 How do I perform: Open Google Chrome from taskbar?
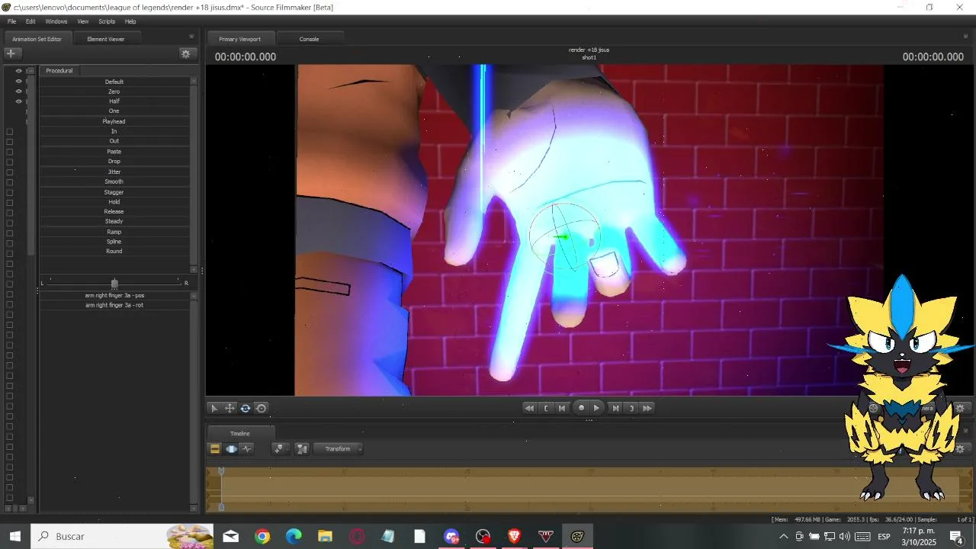[262, 536]
